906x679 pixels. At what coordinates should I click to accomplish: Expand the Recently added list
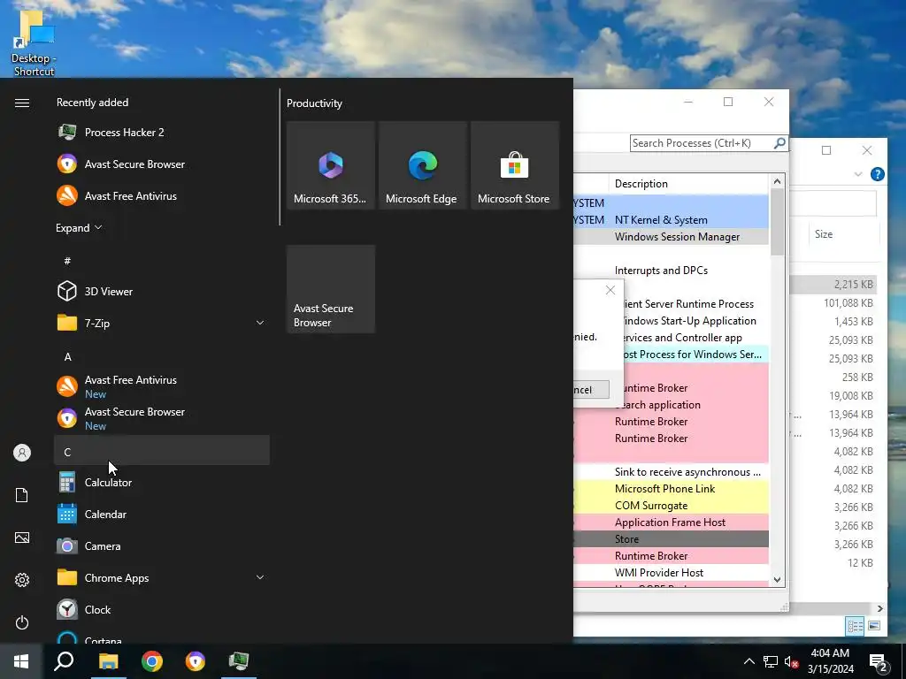(79, 227)
